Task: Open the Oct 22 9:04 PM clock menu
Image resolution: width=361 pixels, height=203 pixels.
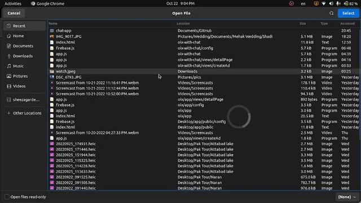Action: [x=180, y=3]
